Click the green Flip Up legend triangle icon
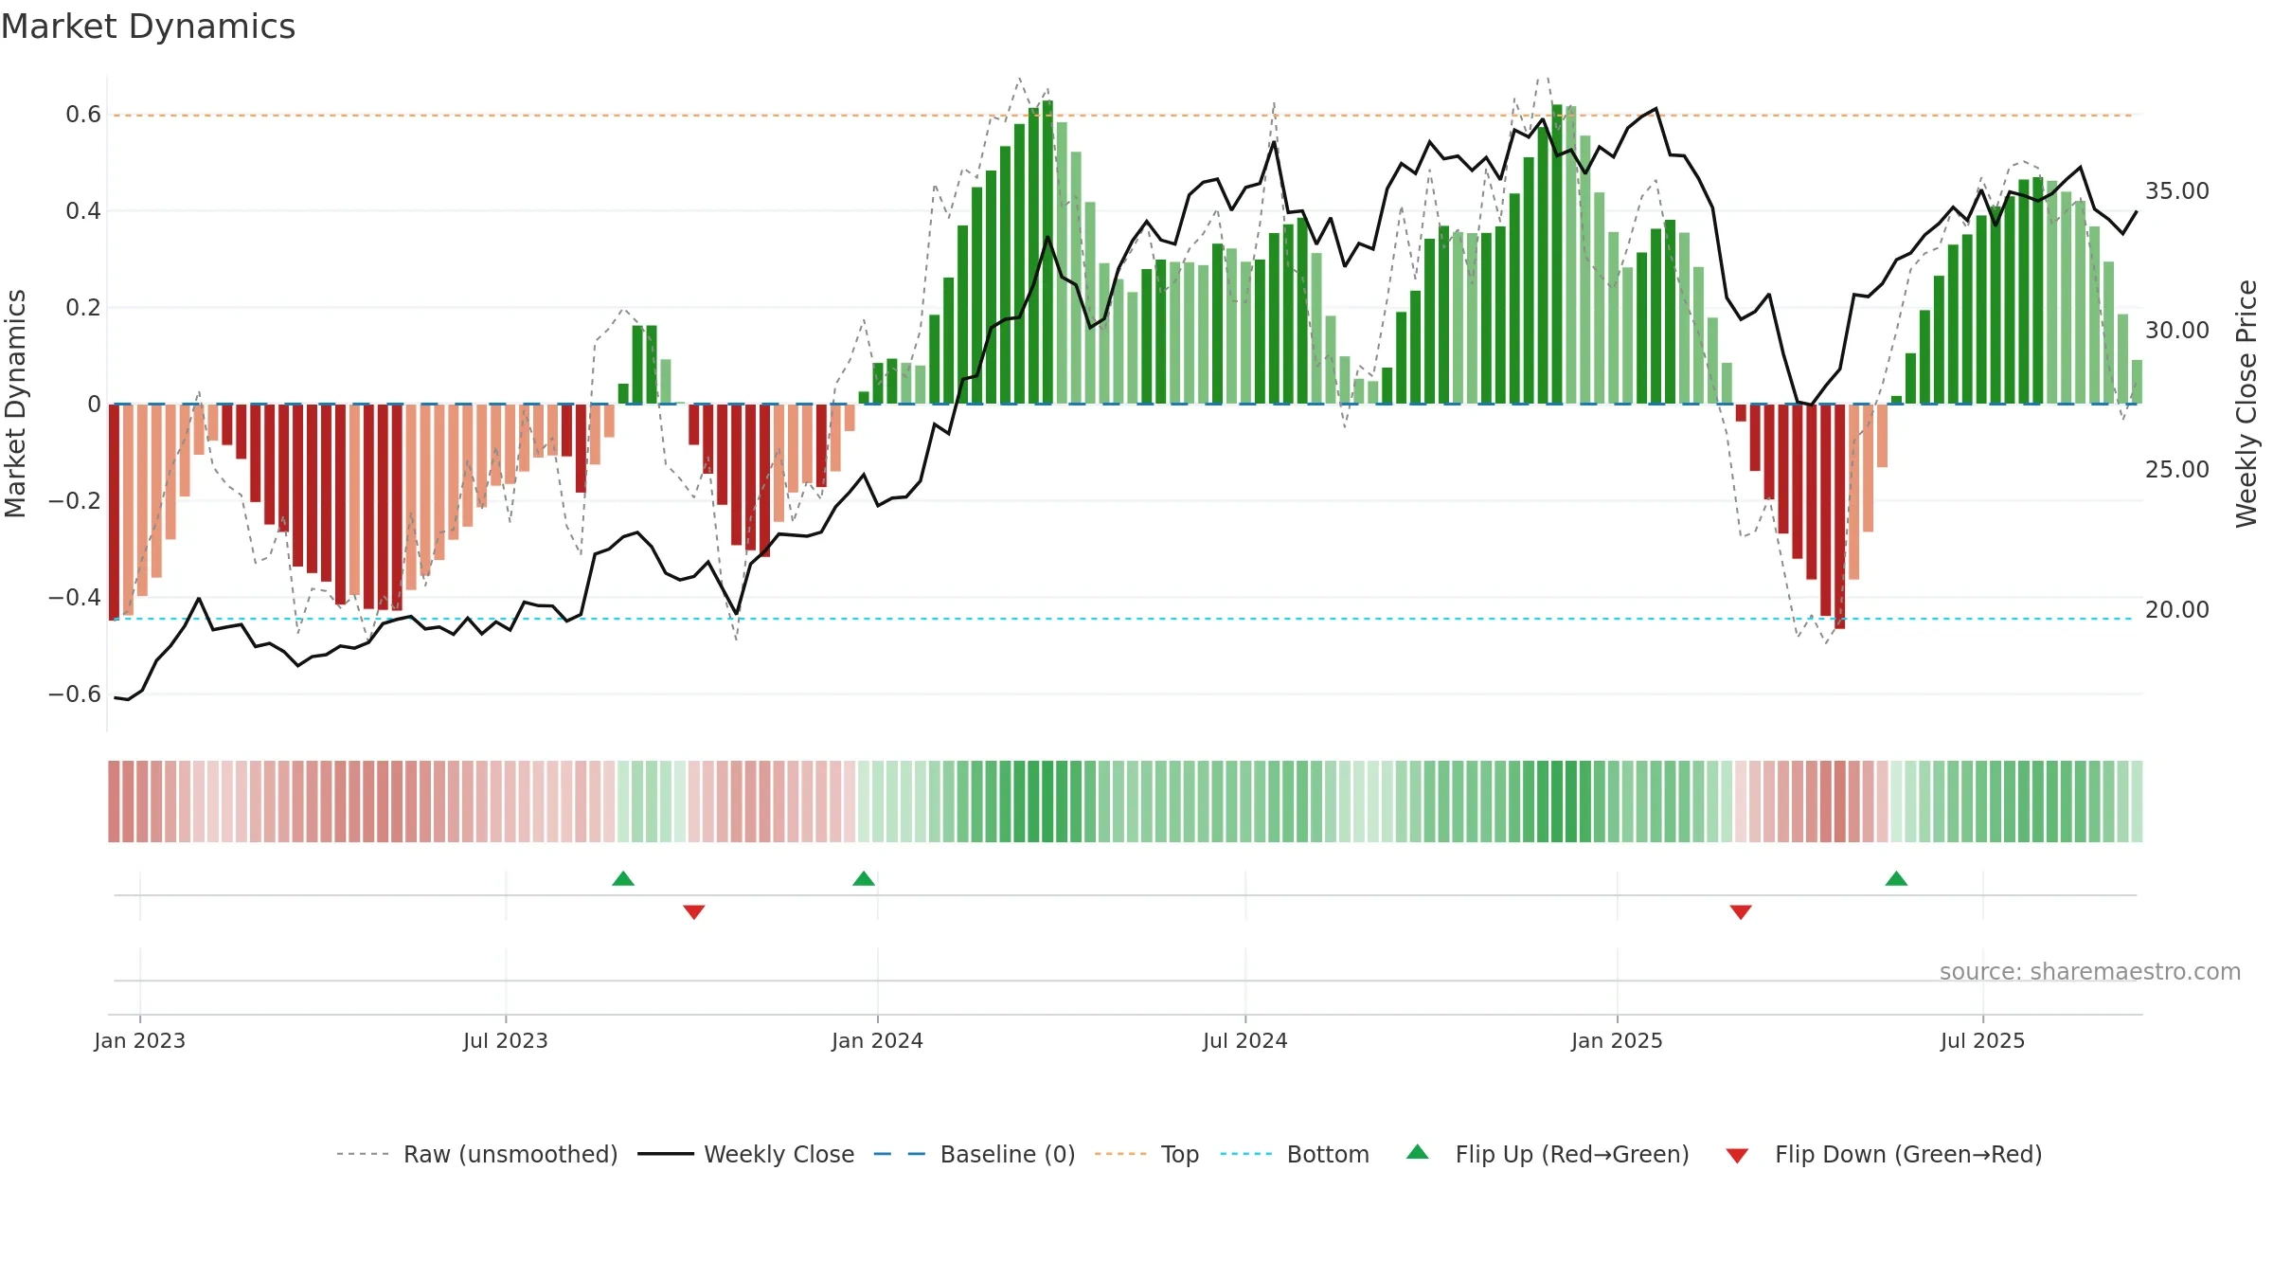The image size is (2273, 1279). [x=1418, y=1152]
